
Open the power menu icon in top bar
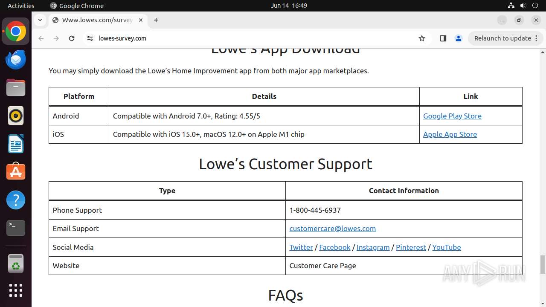point(535,6)
